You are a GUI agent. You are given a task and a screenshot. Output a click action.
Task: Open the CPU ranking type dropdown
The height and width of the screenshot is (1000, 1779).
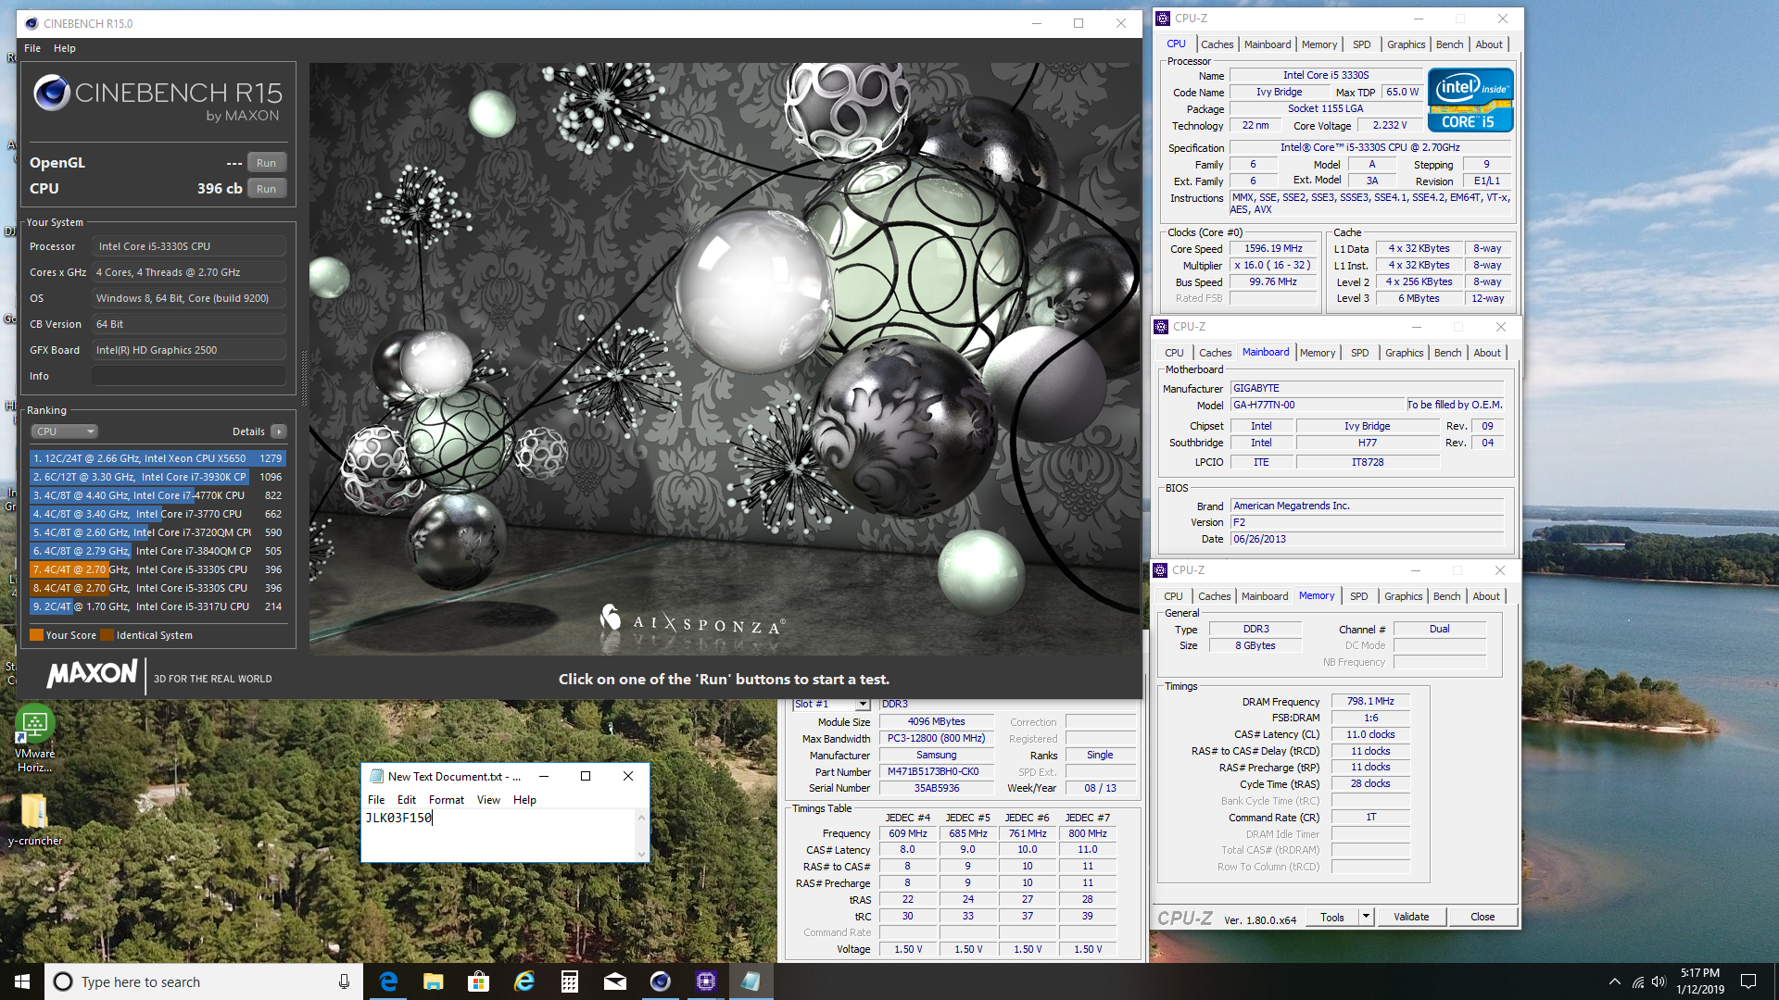pyautogui.click(x=65, y=431)
